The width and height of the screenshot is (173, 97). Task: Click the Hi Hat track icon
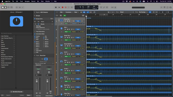(x=61, y=70)
